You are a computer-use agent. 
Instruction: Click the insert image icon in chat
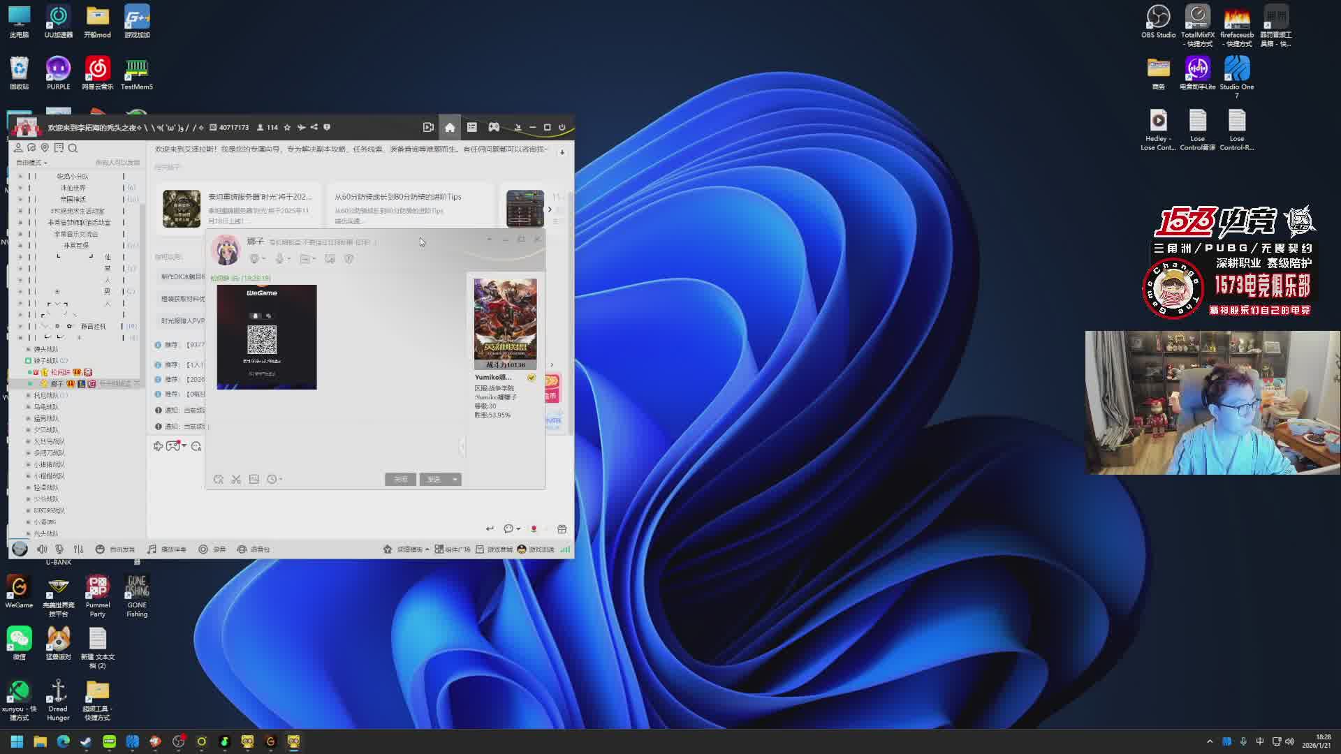pos(254,479)
